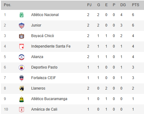
Task: Click the Fortaleza CEIF crest
Action: click(22, 78)
